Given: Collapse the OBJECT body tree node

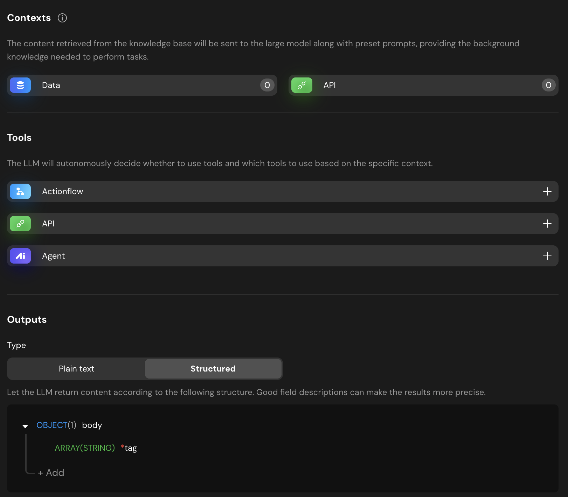Looking at the screenshot, I should (x=25, y=426).
